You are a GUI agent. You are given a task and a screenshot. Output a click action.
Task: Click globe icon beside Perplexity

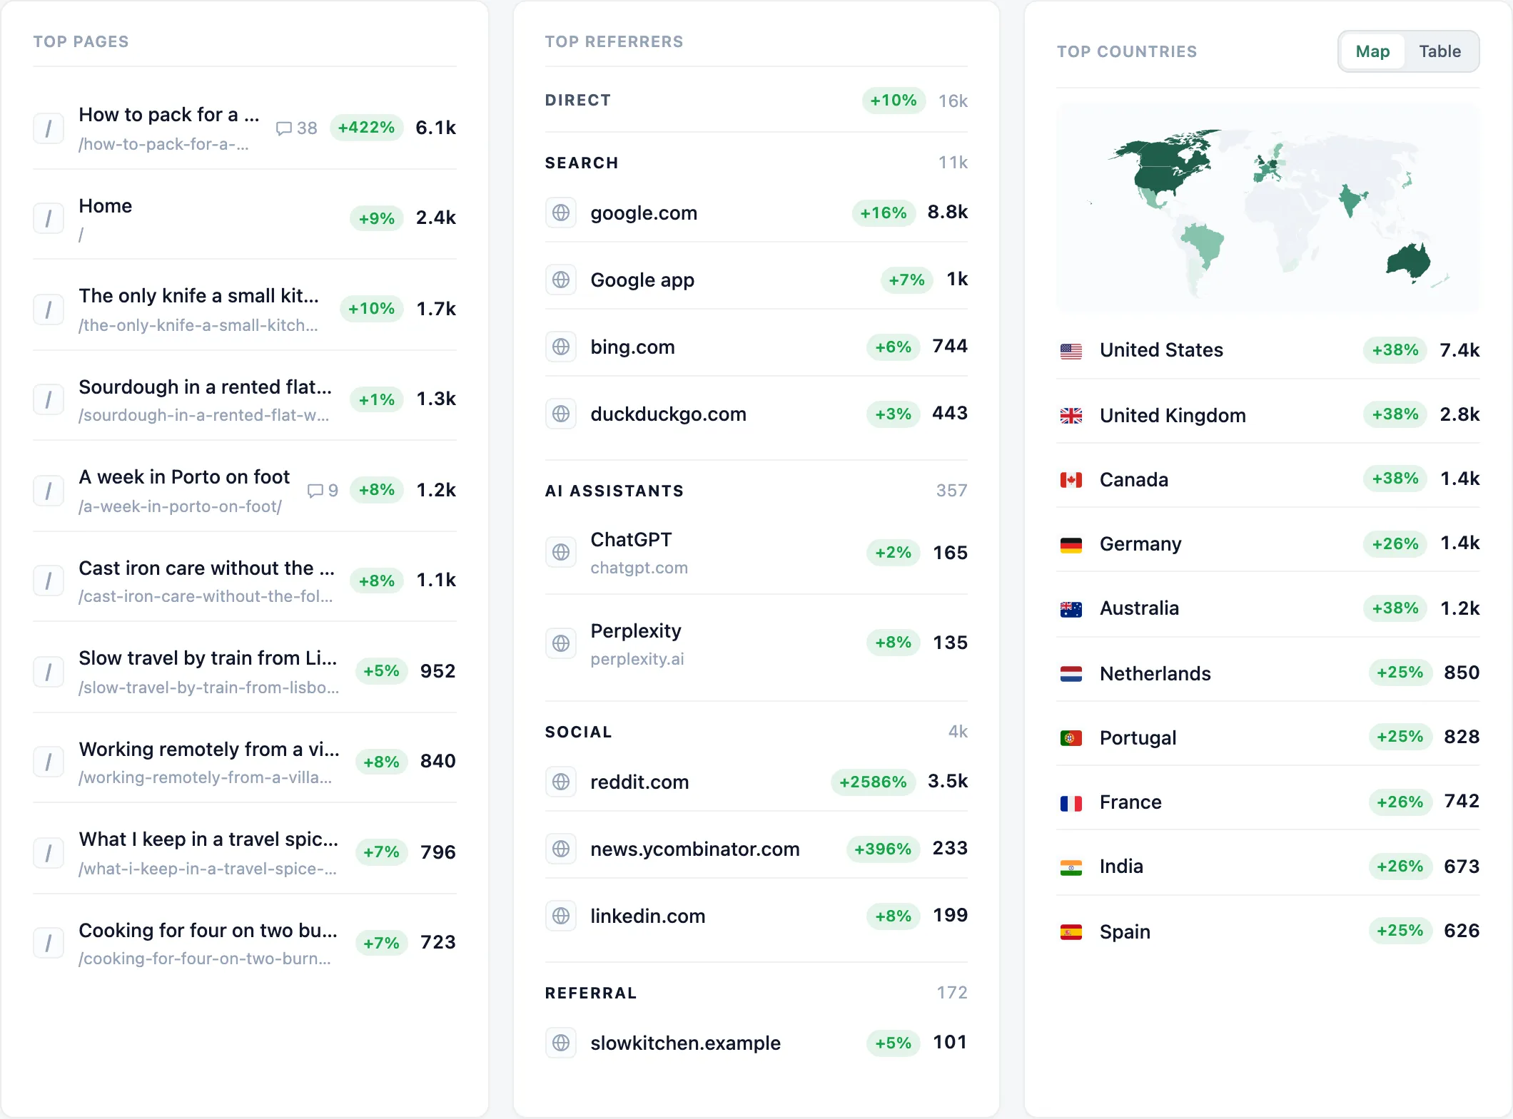click(x=561, y=643)
